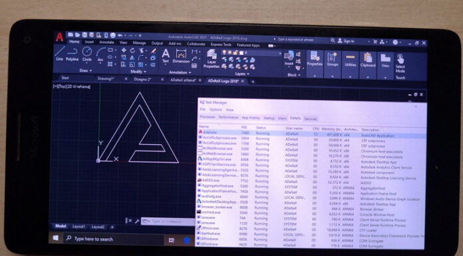
Task: Activate the Trim tool in Modify panel
Action: pos(142,51)
